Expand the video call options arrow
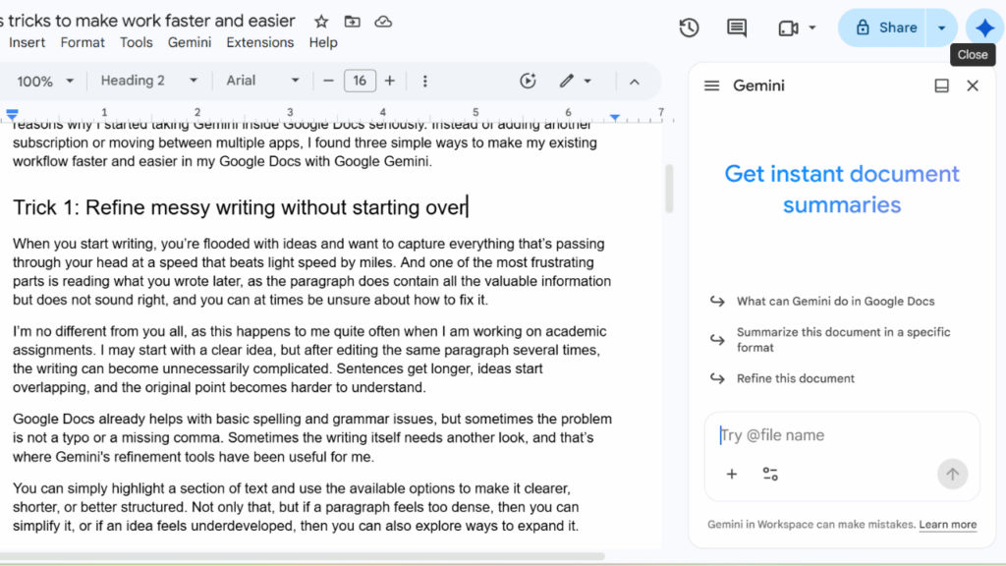This screenshot has height=566, width=1006. 812,28
